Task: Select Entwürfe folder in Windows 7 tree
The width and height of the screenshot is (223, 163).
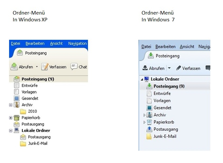Action: coord(162,93)
